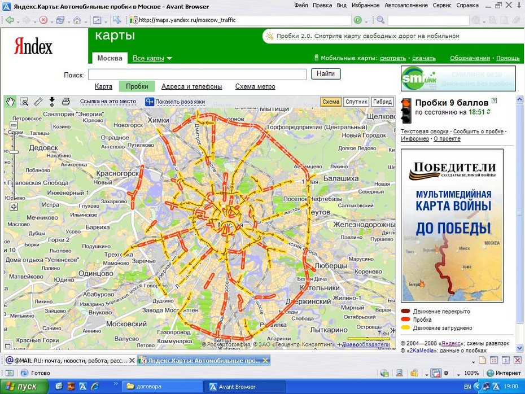Zoom in the map with the plus button
Screen dimensions: 525x394
14,207
